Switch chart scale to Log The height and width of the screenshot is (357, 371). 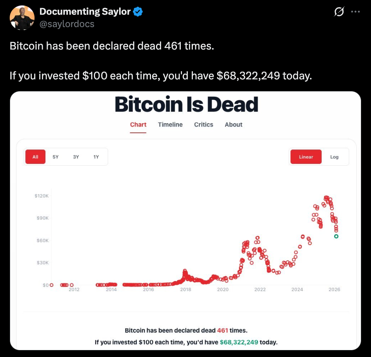pos(335,157)
